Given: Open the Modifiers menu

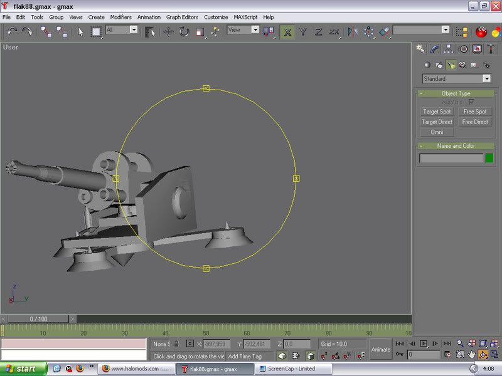Looking at the screenshot, I should tap(120, 18).
